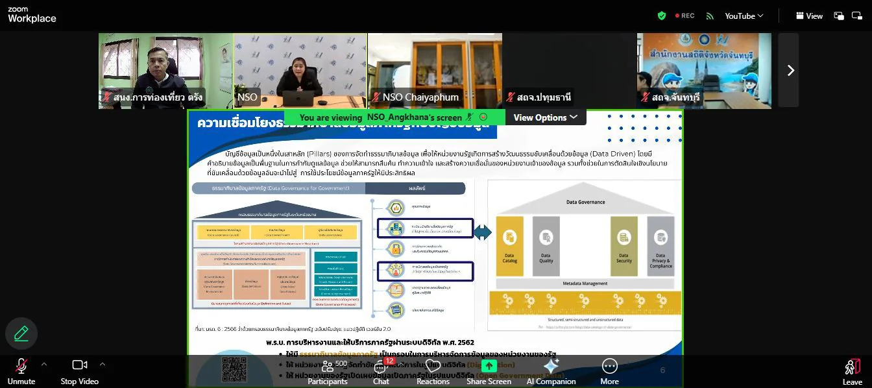Click the REC recording indicator
872x388 pixels.
tap(685, 16)
